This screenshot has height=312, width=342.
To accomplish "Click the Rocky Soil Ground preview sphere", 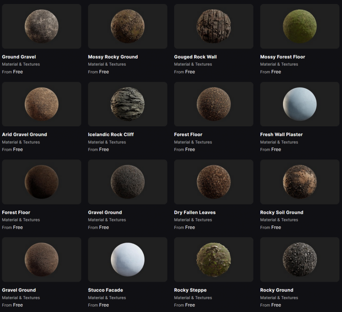I will (300, 182).
